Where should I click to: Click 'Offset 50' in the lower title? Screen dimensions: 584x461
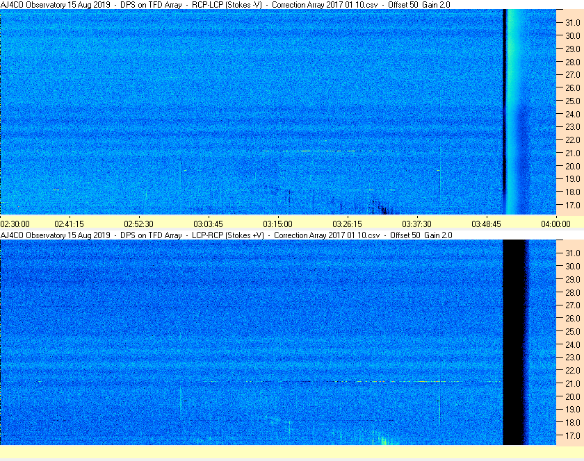pos(405,235)
